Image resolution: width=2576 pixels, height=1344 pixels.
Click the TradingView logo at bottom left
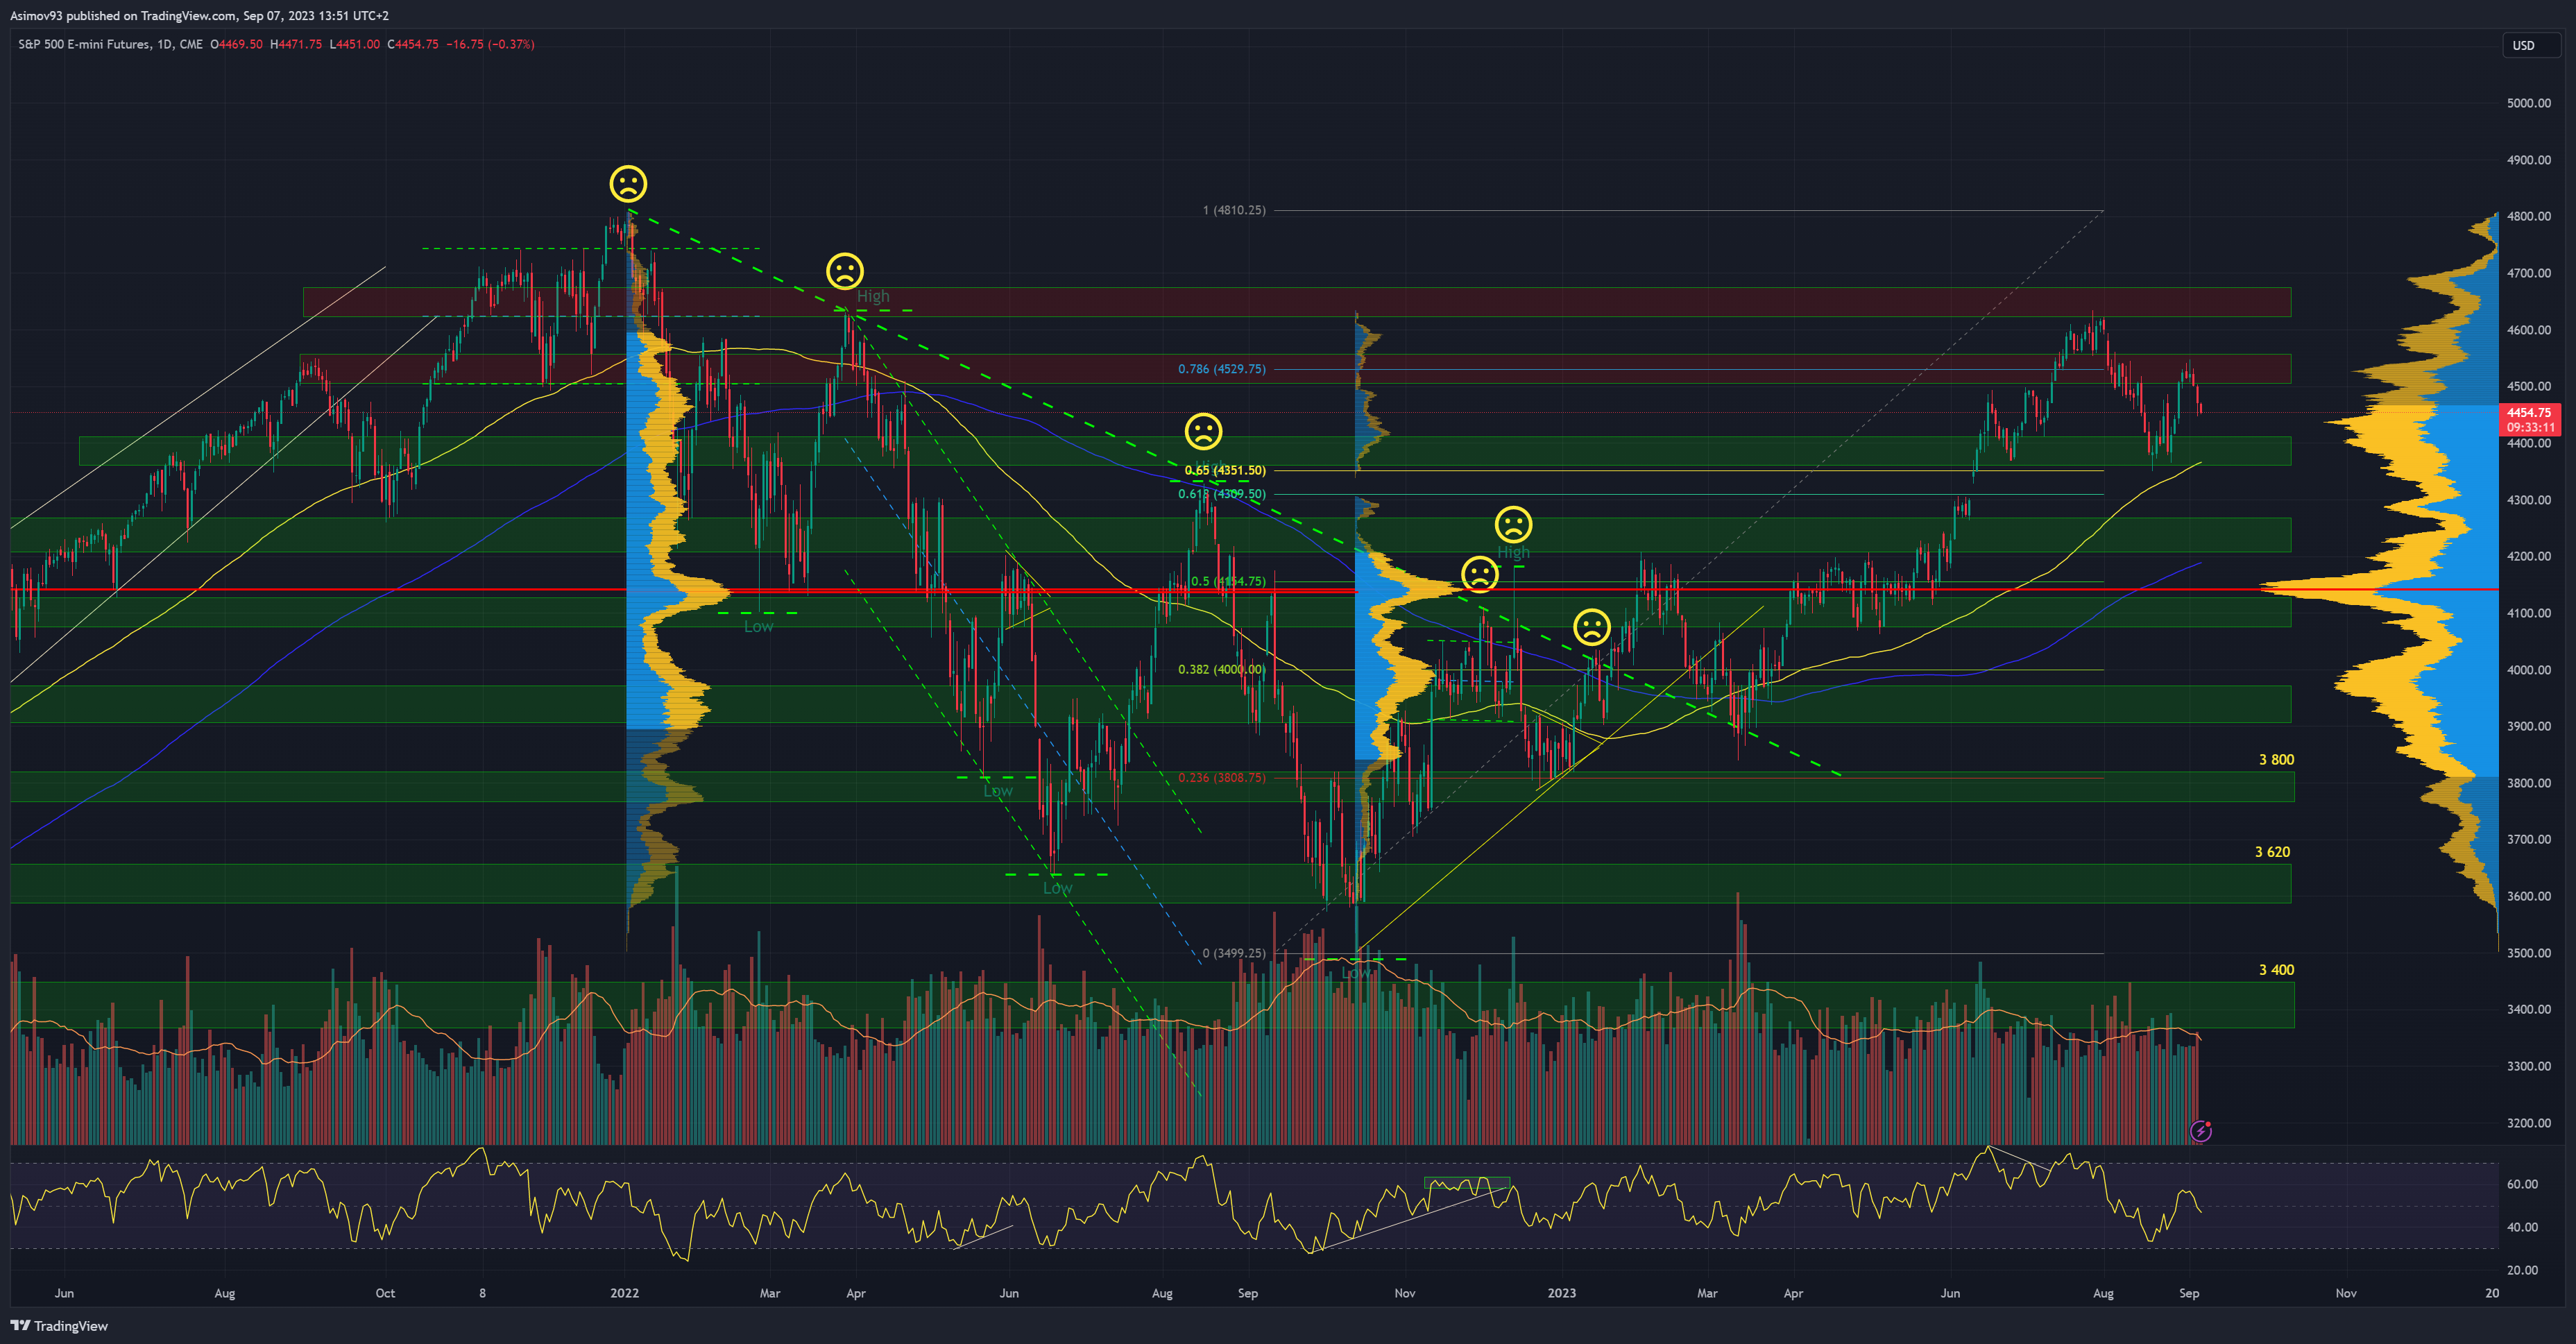pos(59,1325)
